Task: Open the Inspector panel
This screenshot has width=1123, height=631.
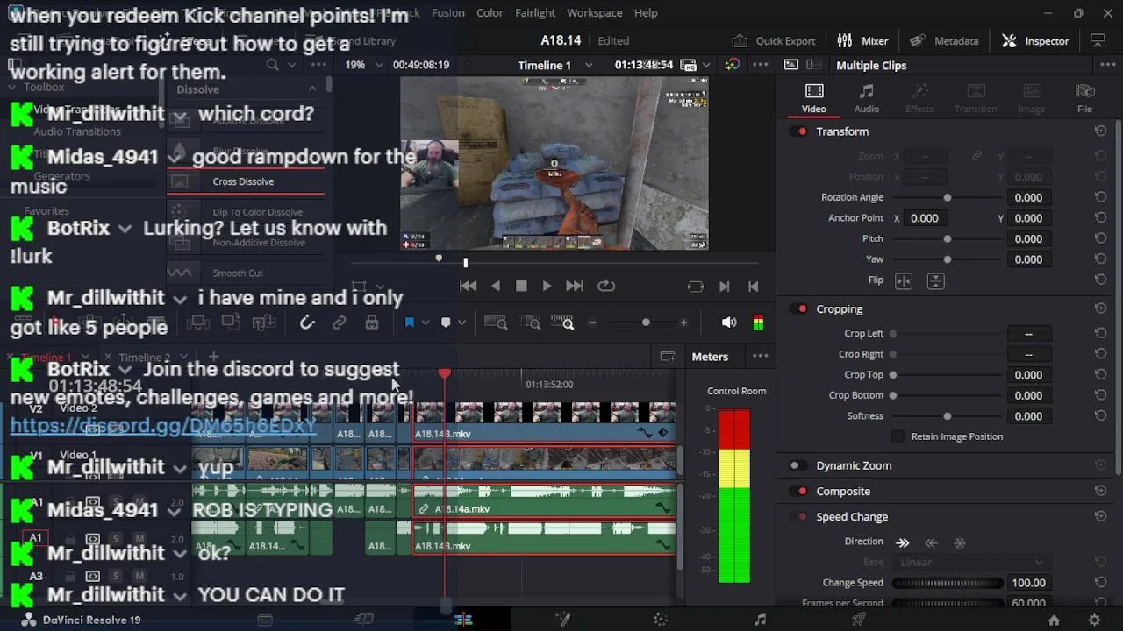Action: click(1035, 41)
